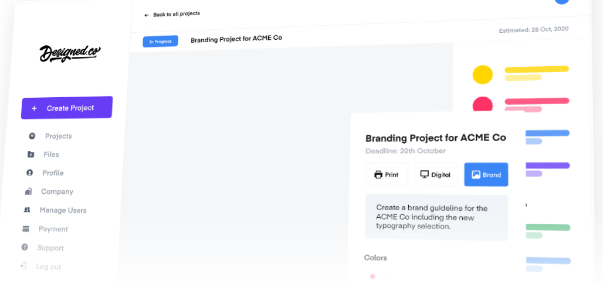The width and height of the screenshot is (603, 284).
Task: Click the Payment card icon
Action: [26, 229]
